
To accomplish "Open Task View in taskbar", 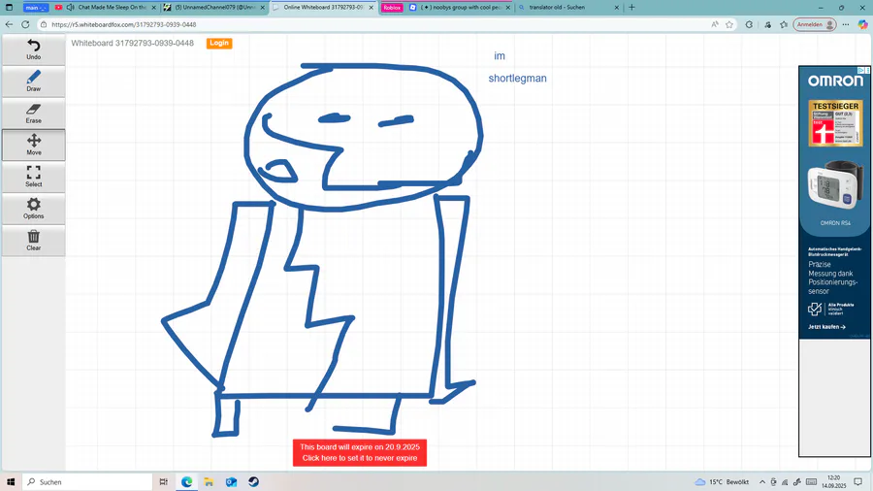I will 164,481.
